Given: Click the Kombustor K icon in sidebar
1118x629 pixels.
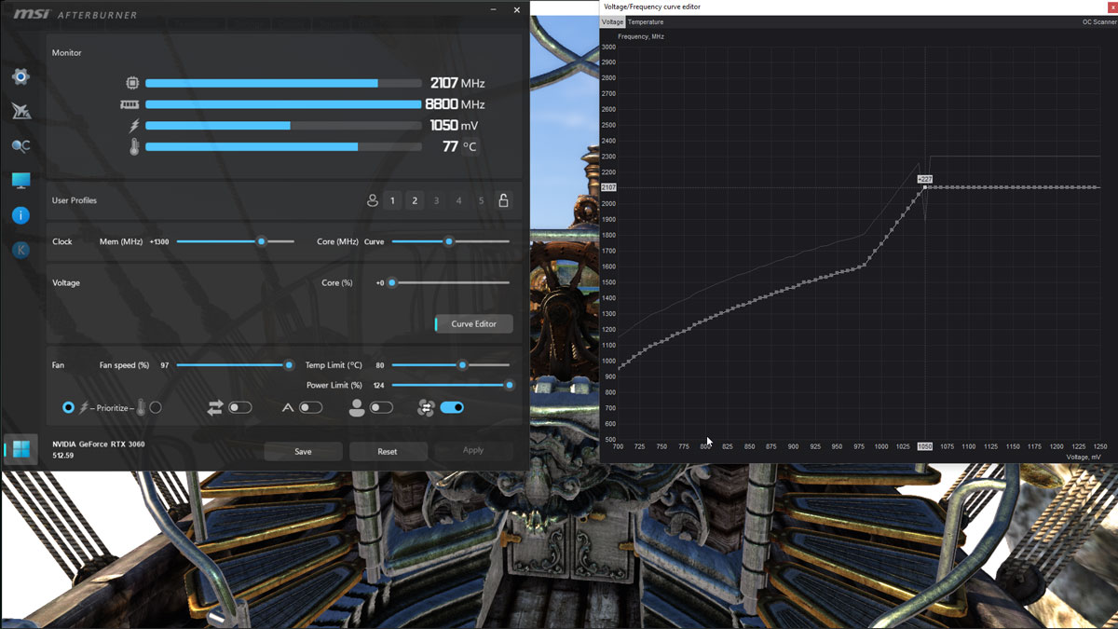Looking at the screenshot, I should 20,250.
